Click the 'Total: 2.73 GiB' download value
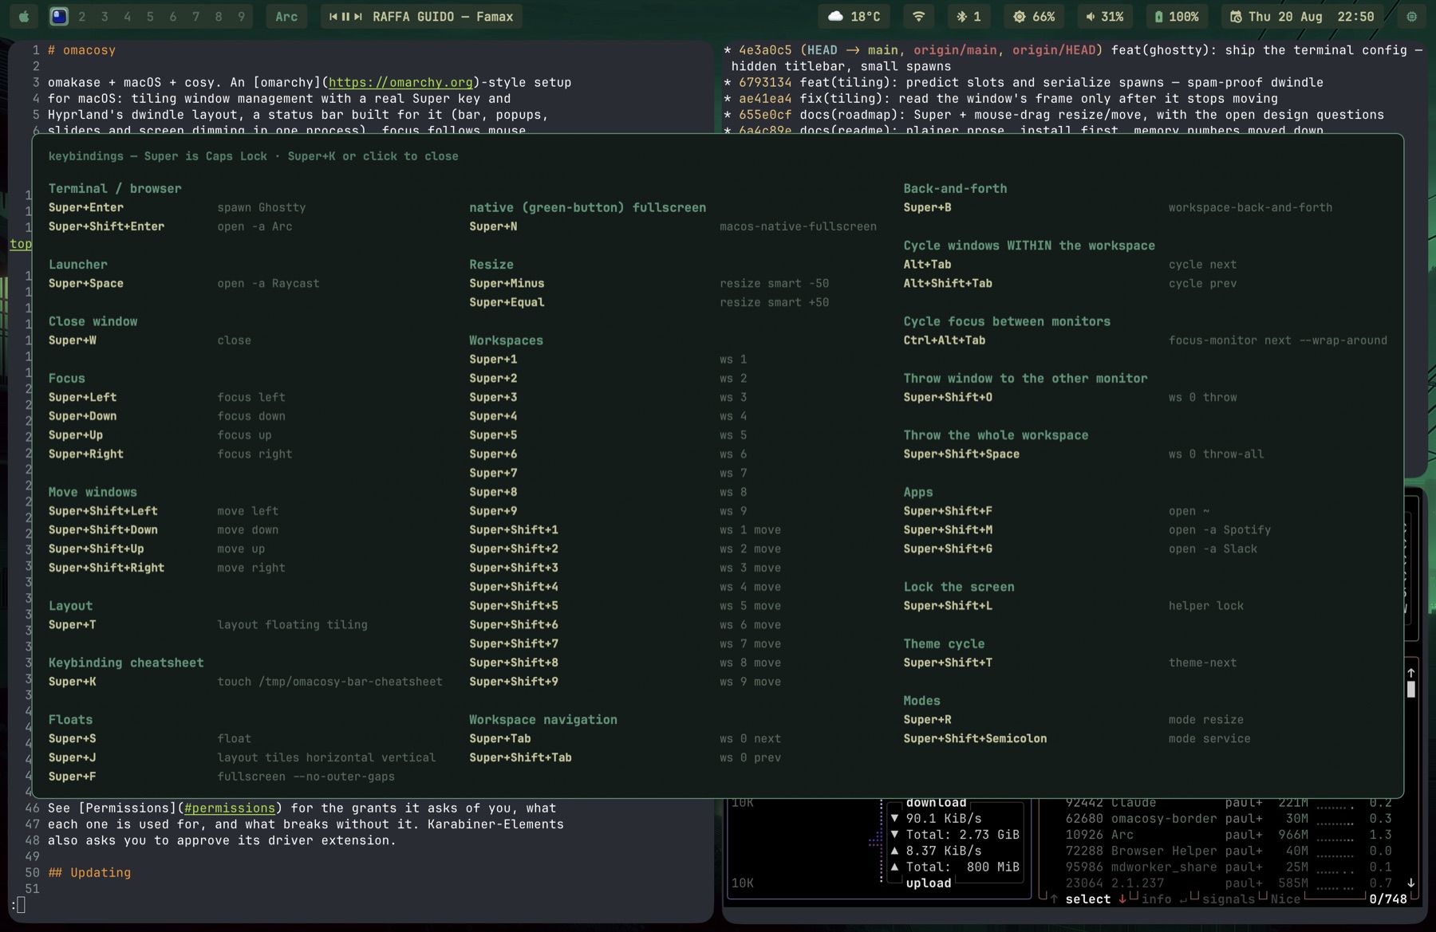Image resolution: width=1436 pixels, height=932 pixels. [x=963, y=835]
